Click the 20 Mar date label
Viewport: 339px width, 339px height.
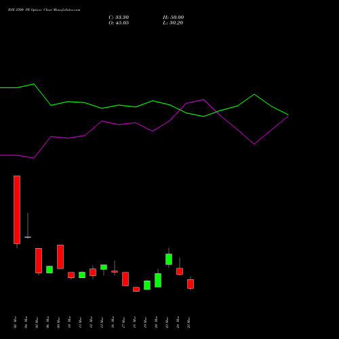click(x=156, y=322)
